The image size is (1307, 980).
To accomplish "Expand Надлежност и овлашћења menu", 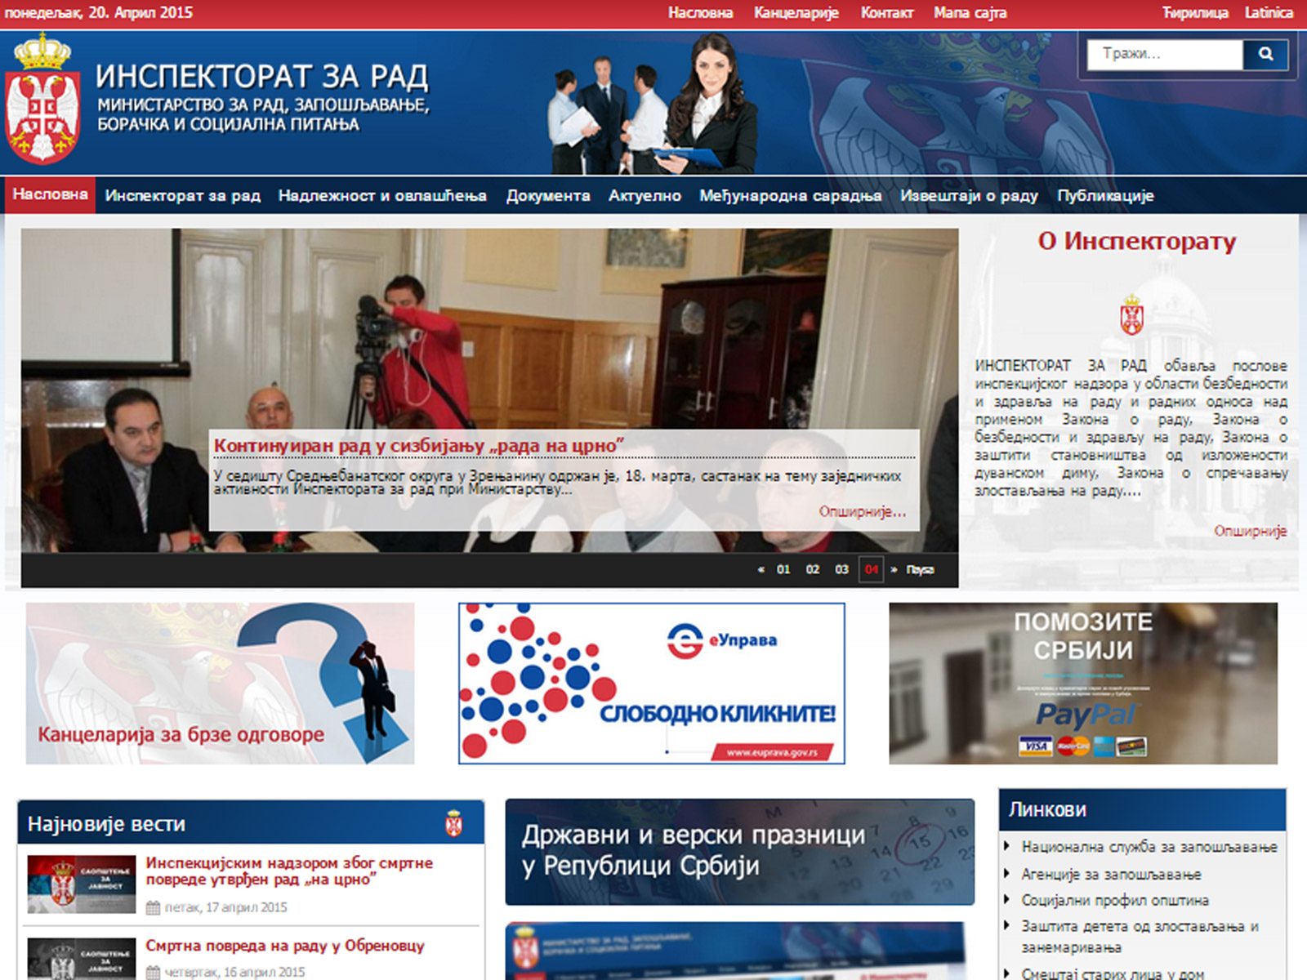I will tap(382, 195).
